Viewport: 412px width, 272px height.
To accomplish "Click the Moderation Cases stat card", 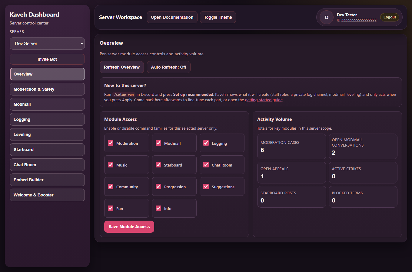I will pos(292,147).
